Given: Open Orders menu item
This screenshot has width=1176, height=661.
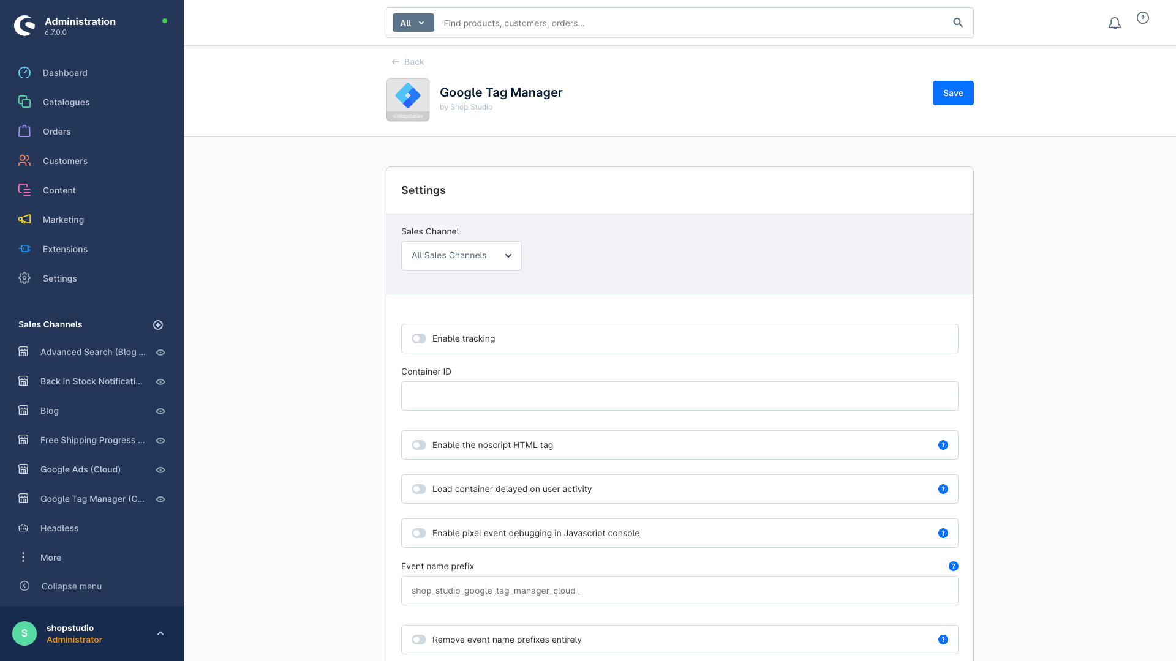Looking at the screenshot, I should pos(57,132).
